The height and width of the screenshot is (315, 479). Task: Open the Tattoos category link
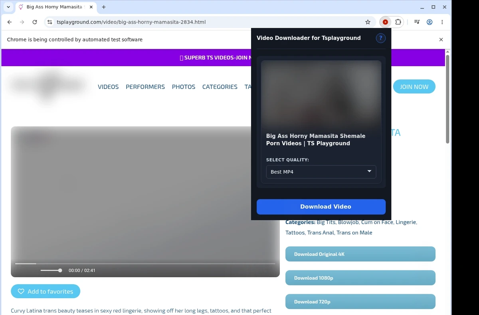[x=295, y=232]
